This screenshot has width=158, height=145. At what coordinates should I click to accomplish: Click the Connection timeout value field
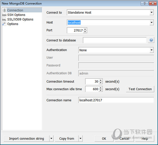(92, 81)
